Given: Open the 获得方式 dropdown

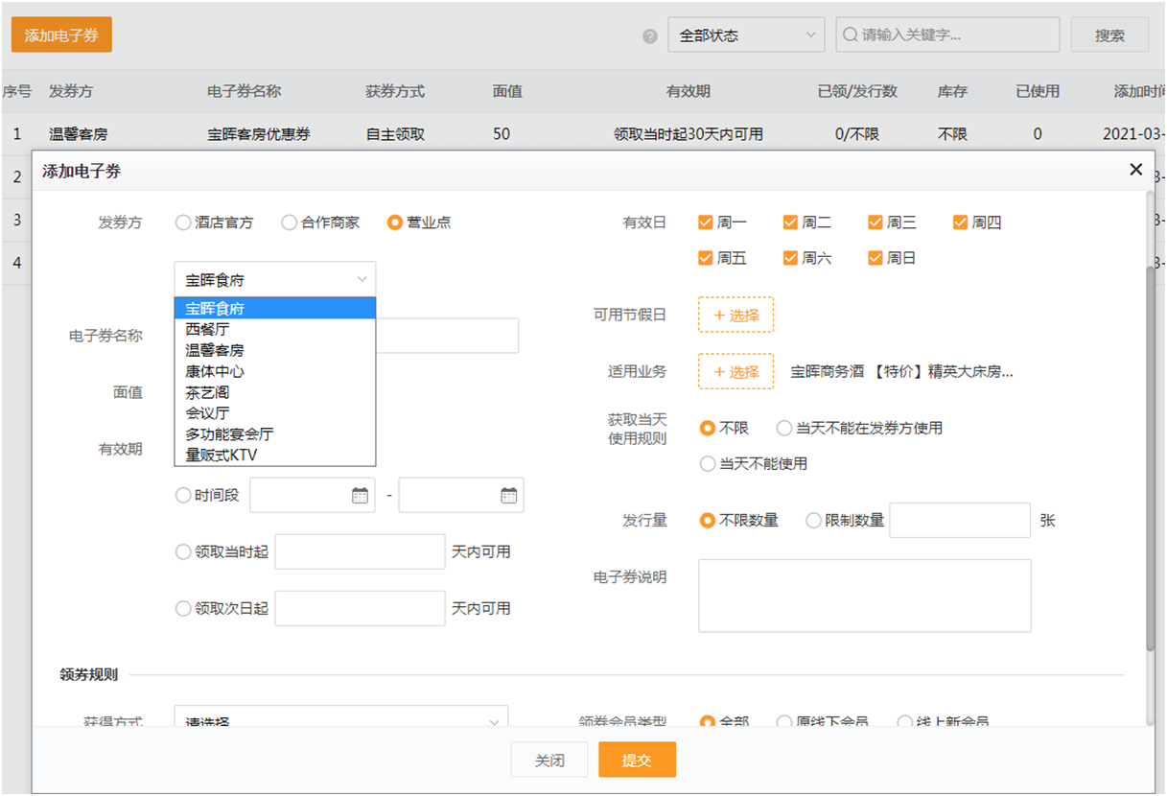Looking at the screenshot, I should tap(340, 720).
